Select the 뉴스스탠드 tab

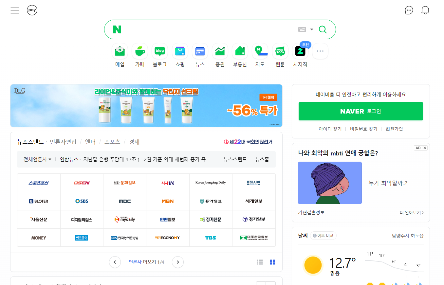pos(30,142)
